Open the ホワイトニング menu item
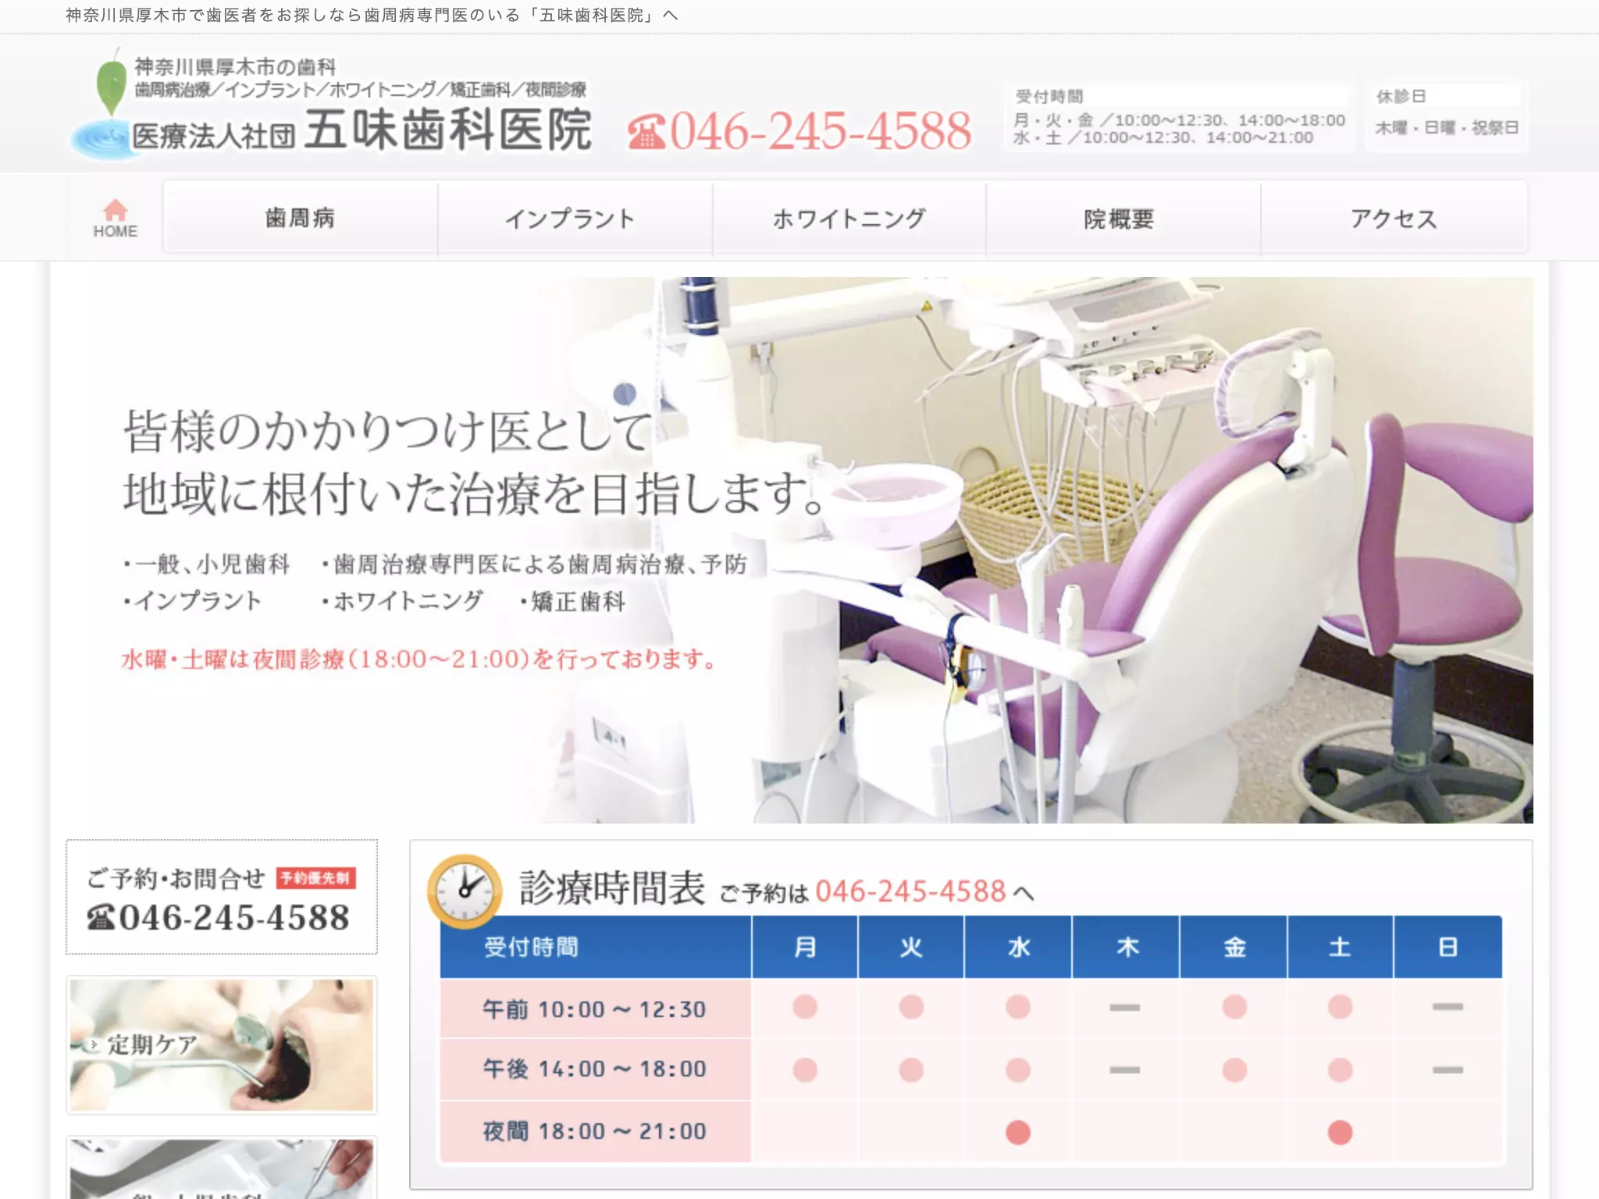Image resolution: width=1599 pixels, height=1199 pixels. pos(849,218)
